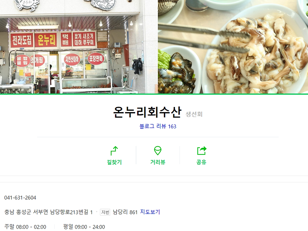Click the phone number 041-631-2604
The width and height of the screenshot is (308, 231).
click(x=20, y=198)
